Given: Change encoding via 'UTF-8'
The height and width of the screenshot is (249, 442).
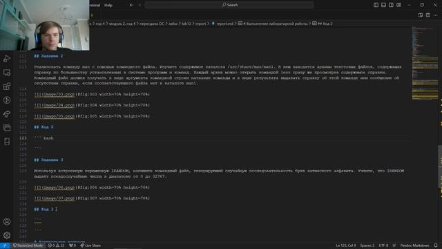Looking at the screenshot, I should tap(383, 246).
